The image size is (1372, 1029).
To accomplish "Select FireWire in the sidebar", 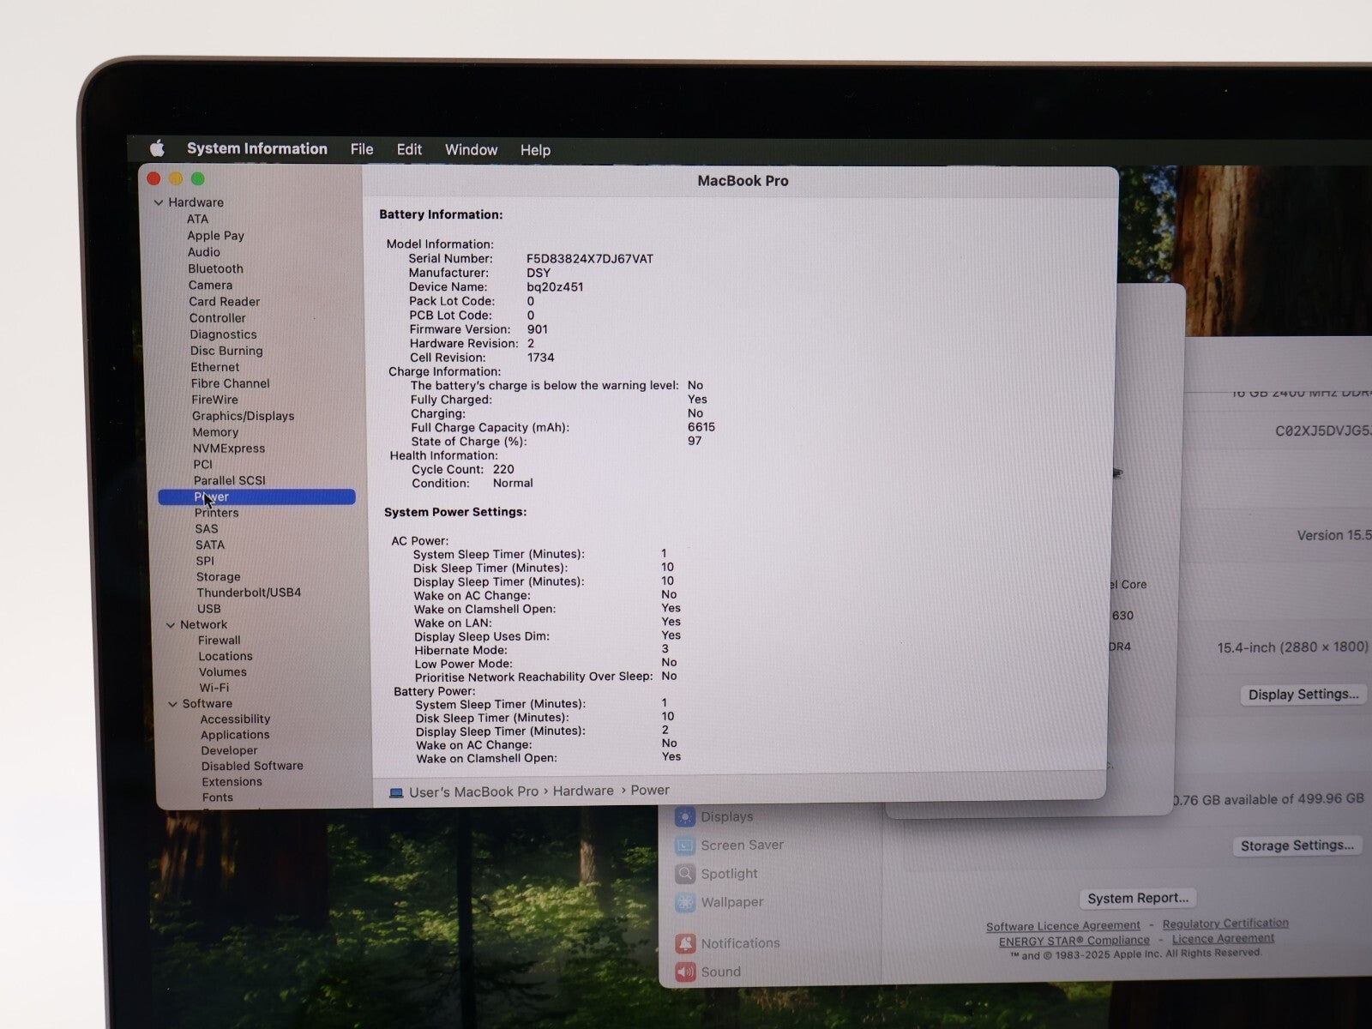I will [x=214, y=400].
